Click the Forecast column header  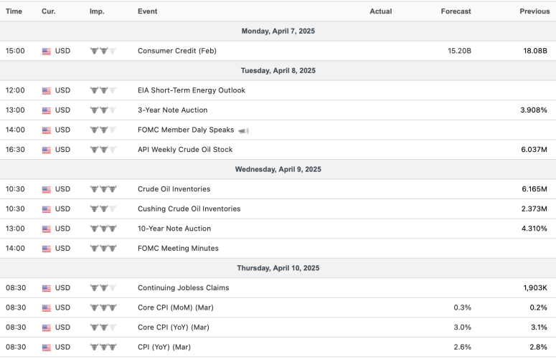[x=456, y=11]
